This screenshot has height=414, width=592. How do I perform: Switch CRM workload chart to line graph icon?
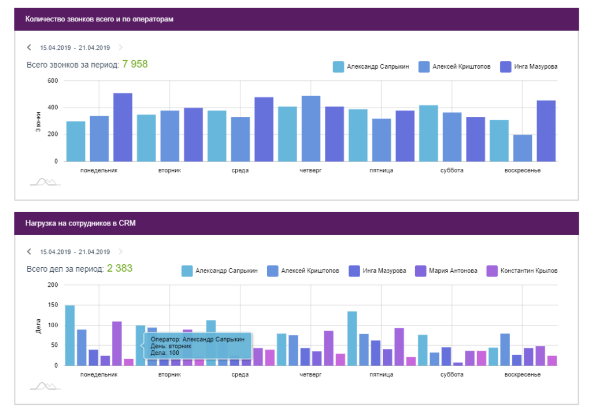(45, 386)
